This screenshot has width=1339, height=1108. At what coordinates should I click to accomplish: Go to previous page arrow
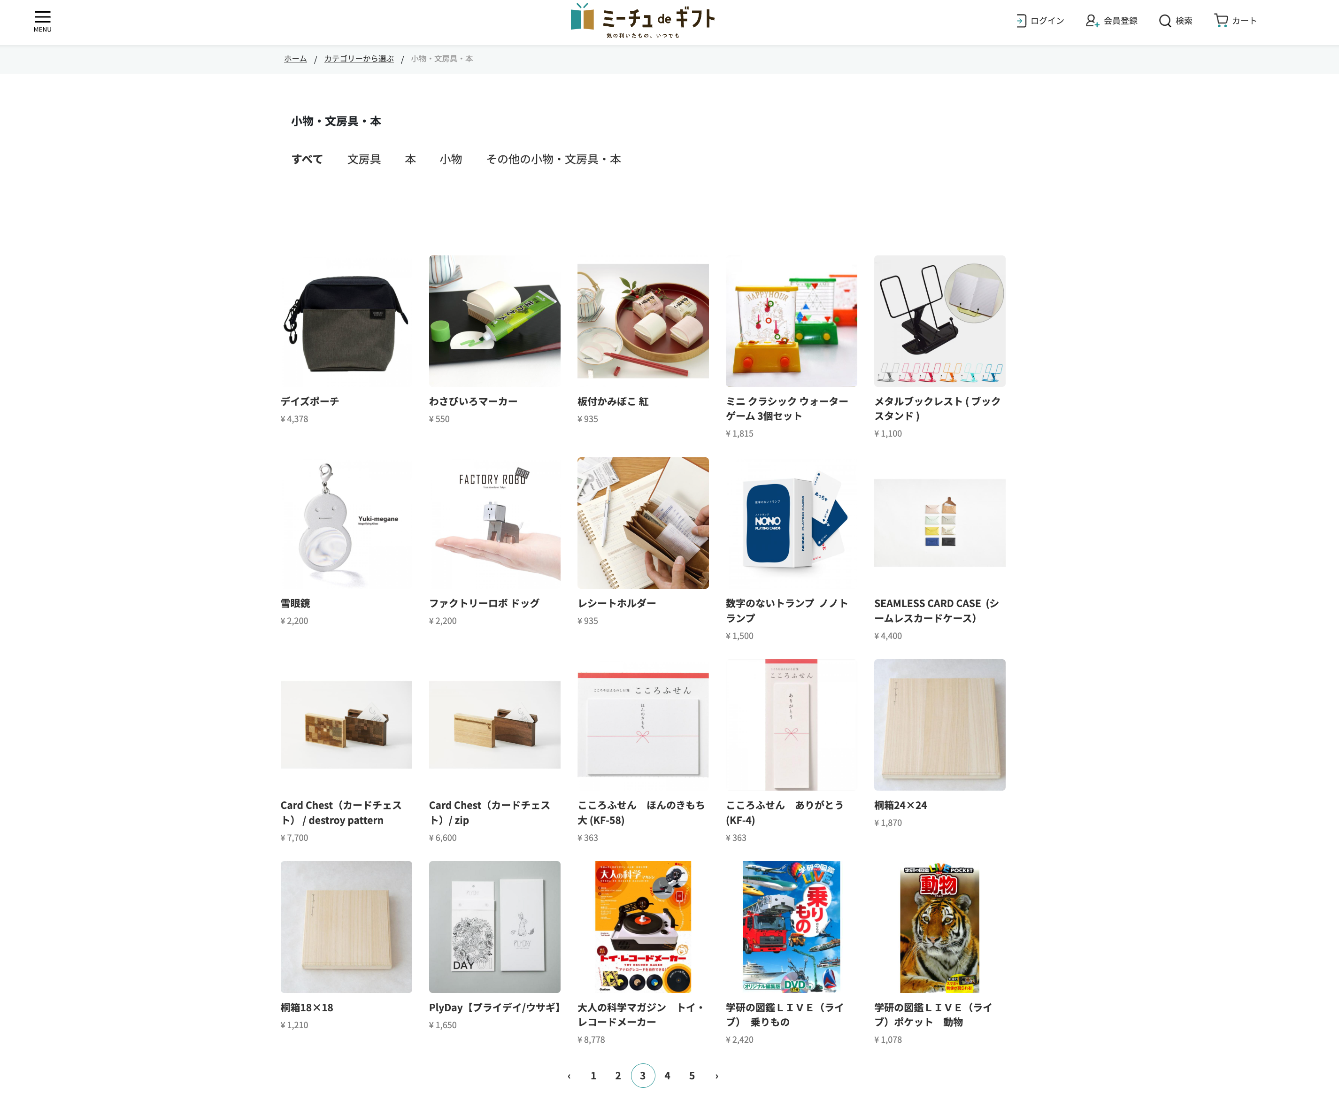569,1076
